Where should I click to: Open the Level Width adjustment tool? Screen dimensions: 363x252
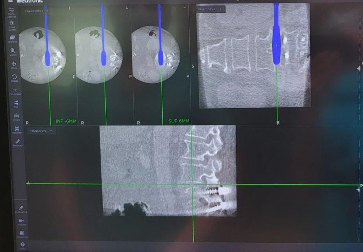(12, 23)
